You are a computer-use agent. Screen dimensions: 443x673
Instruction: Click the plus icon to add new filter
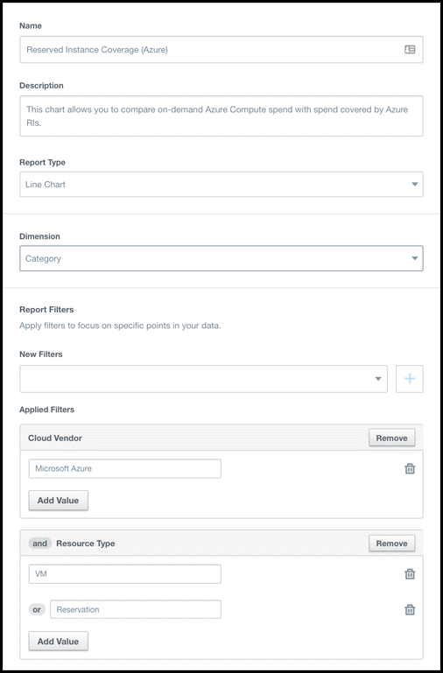coord(410,379)
